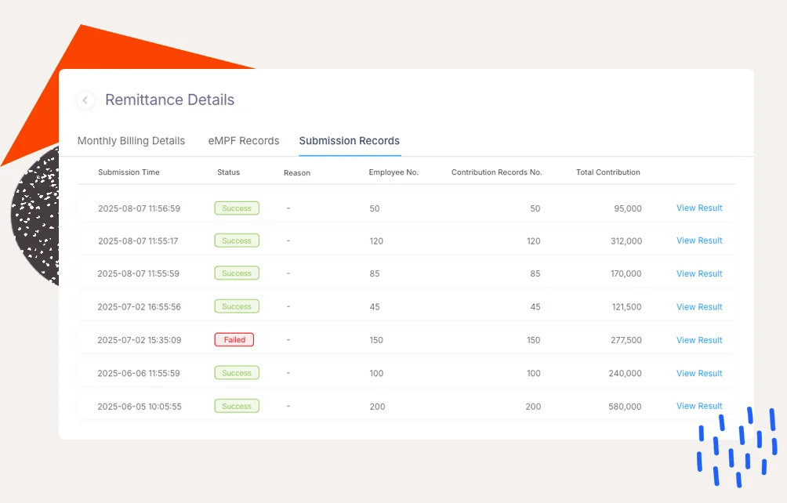Click the Employee No. column header
The height and width of the screenshot is (503, 787).
[393, 172]
